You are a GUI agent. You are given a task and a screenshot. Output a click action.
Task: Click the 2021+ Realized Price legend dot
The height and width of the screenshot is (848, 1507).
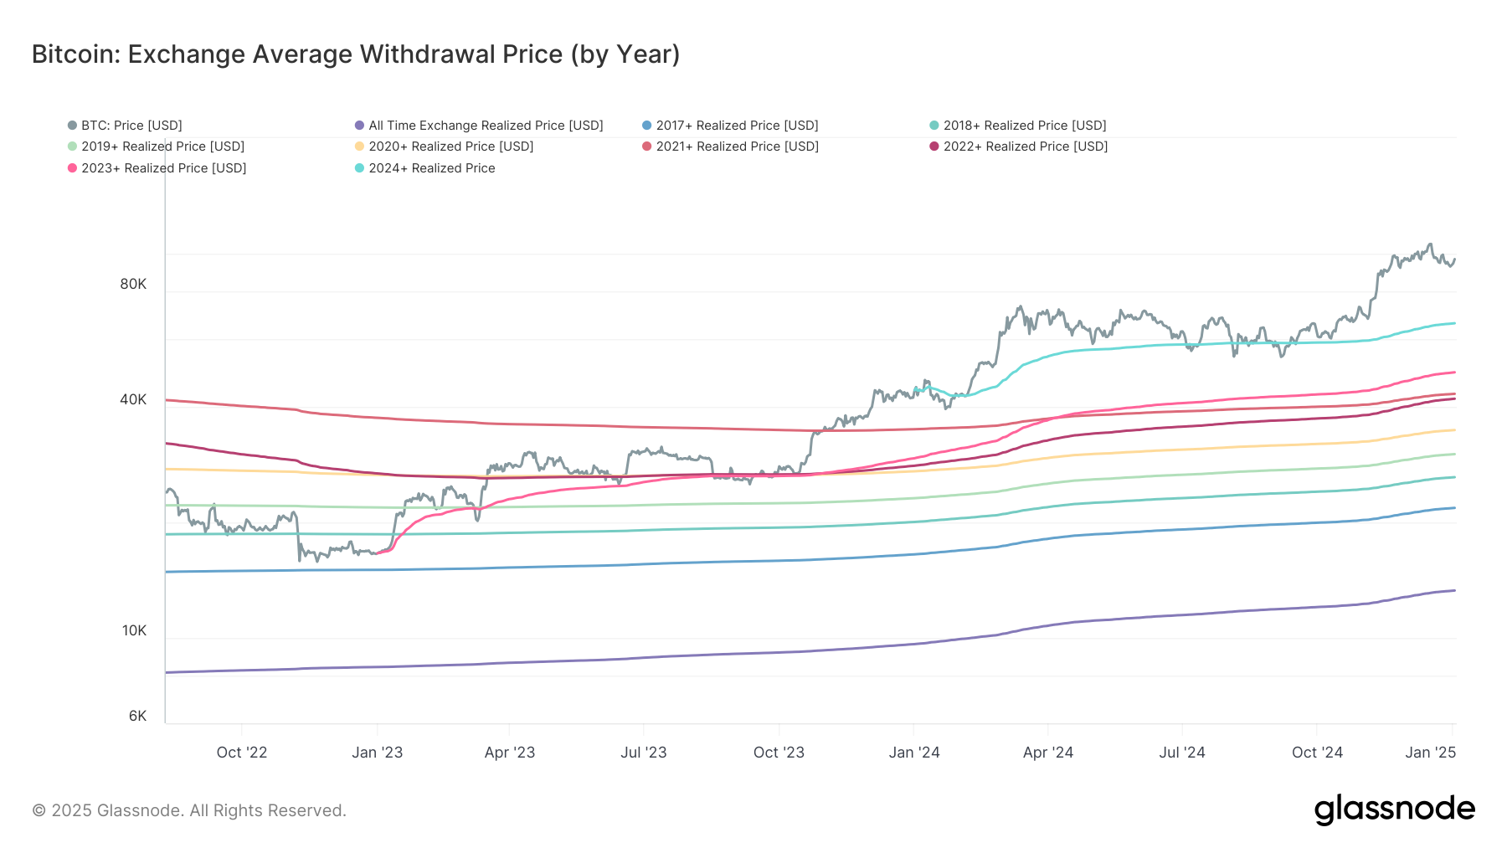[647, 146]
